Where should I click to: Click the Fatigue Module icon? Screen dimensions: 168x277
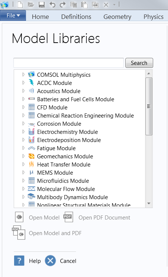pyautogui.click(x=32, y=148)
